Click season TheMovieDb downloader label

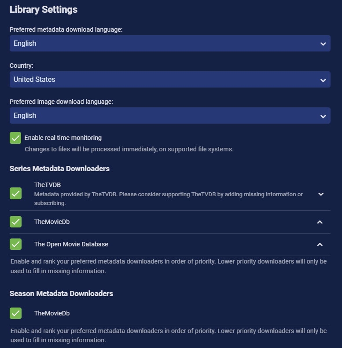coord(52,314)
